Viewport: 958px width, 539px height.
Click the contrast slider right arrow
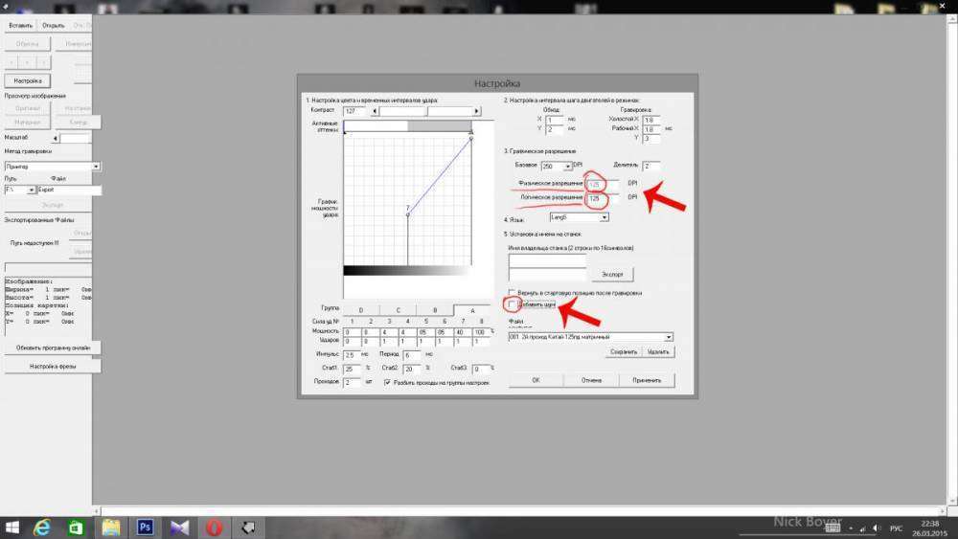[x=478, y=111]
